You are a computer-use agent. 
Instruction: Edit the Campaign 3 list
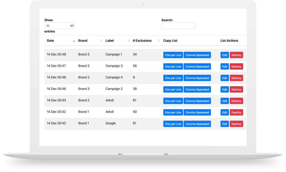(225, 66)
